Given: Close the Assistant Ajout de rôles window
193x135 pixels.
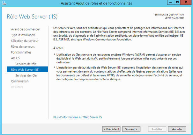Looking at the screenshot, I should click(186, 3).
